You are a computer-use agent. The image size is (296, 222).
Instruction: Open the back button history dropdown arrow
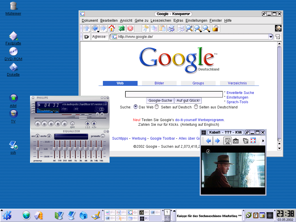98,32
